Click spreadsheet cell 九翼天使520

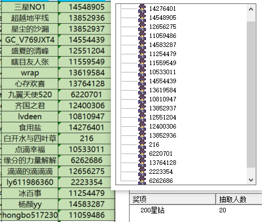point(29,95)
